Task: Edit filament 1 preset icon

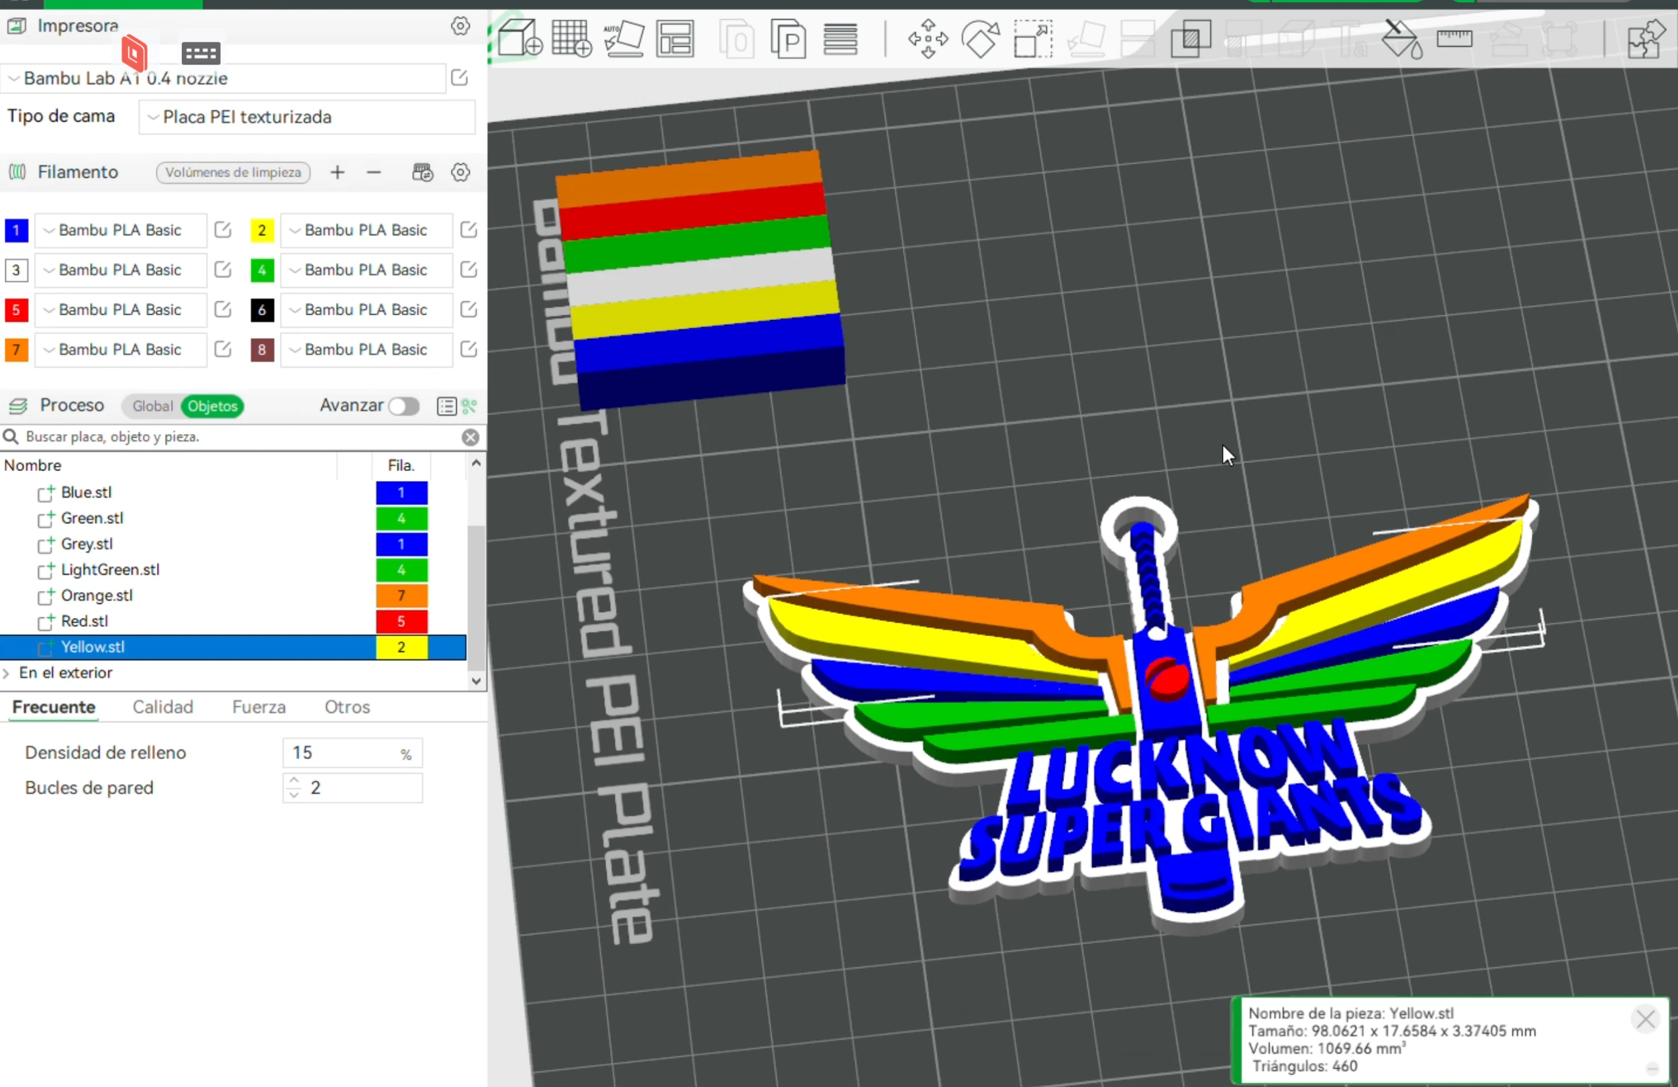Action: coord(223,229)
